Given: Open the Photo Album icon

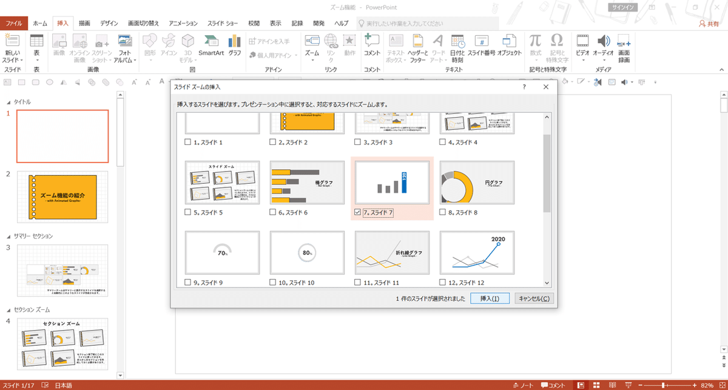Looking at the screenshot, I should point(125,41).
